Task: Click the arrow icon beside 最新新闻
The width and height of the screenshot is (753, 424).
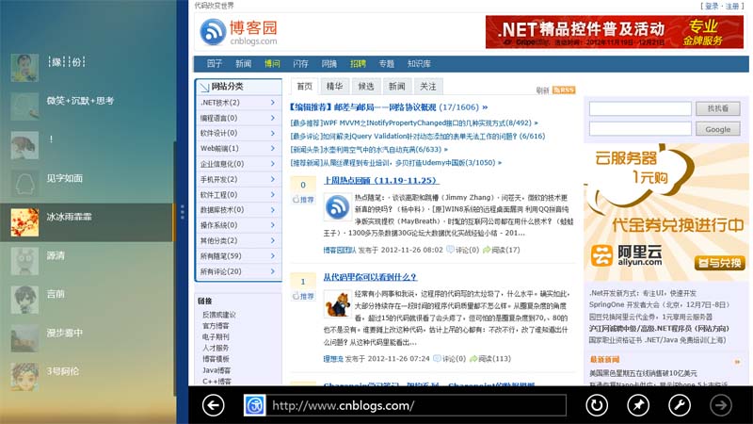Action: 737,362
